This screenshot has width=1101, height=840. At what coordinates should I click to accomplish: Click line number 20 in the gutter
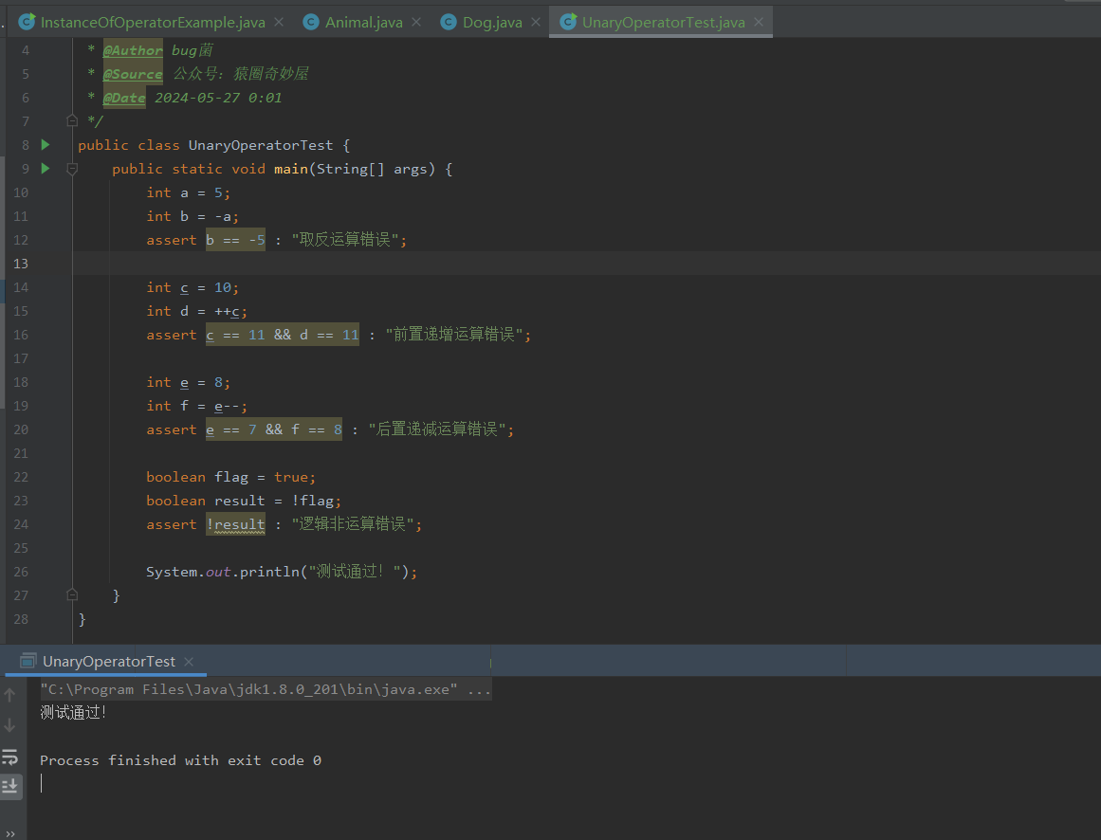pos(21,429)
